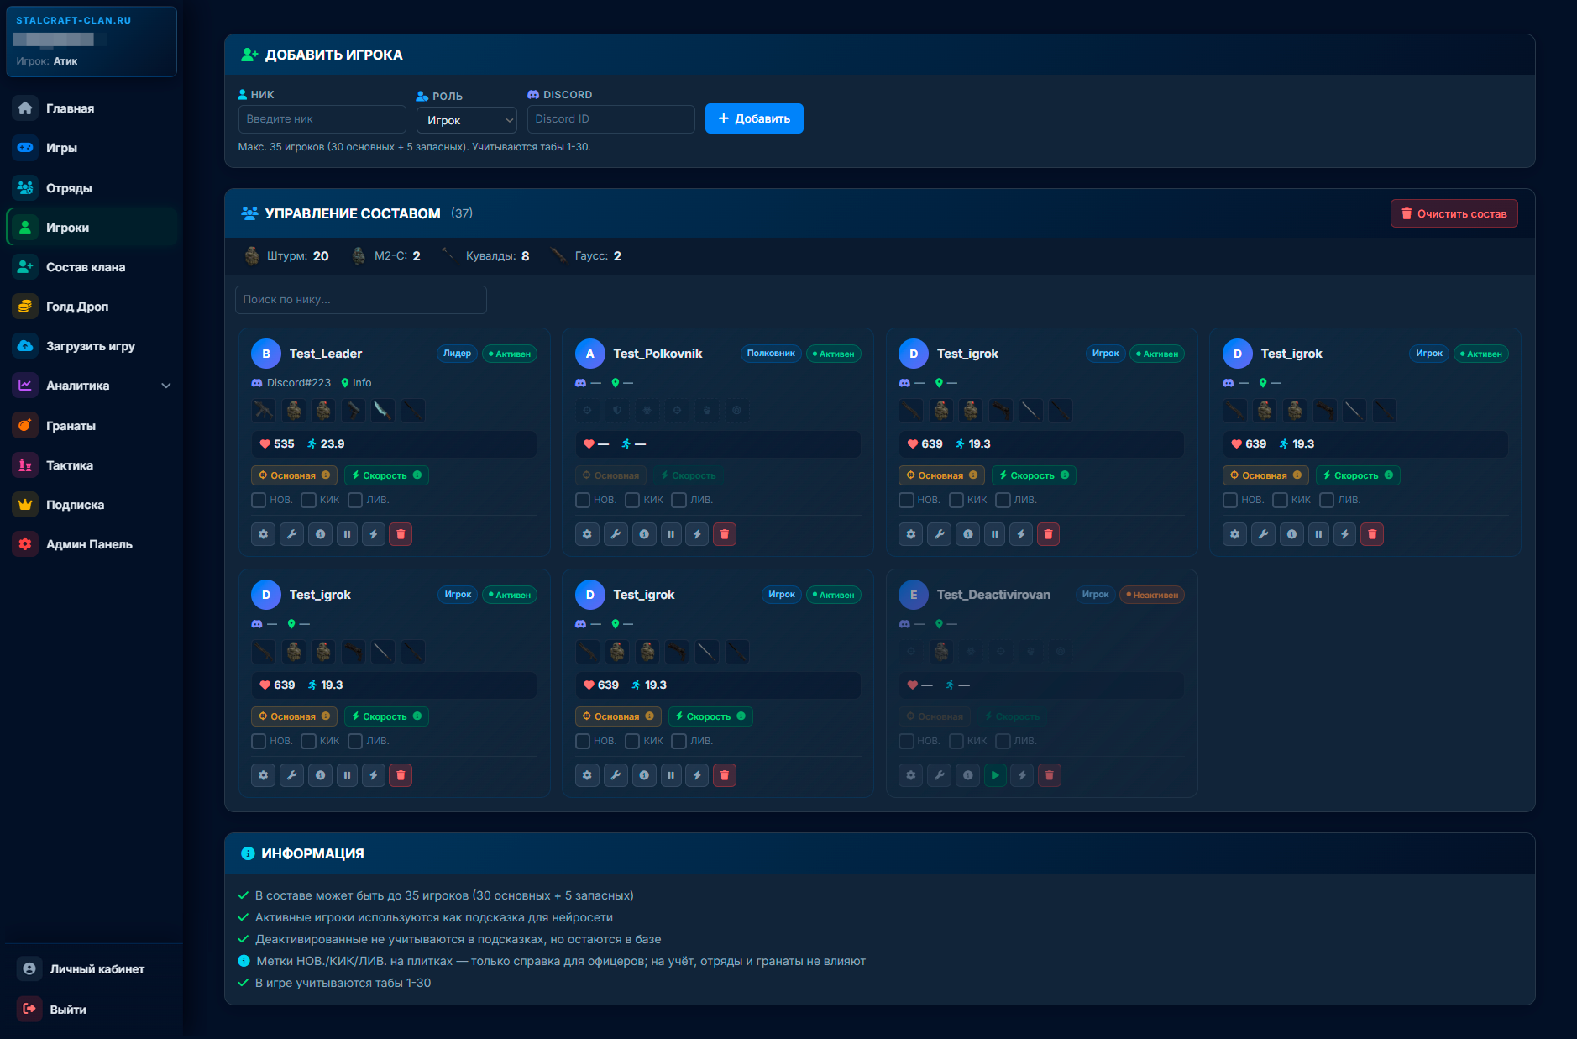Viewport: 1577px width, 1039px height.
Task: Check the КИК box on Test_Polkovnik
Action: [x=632, y=501]
